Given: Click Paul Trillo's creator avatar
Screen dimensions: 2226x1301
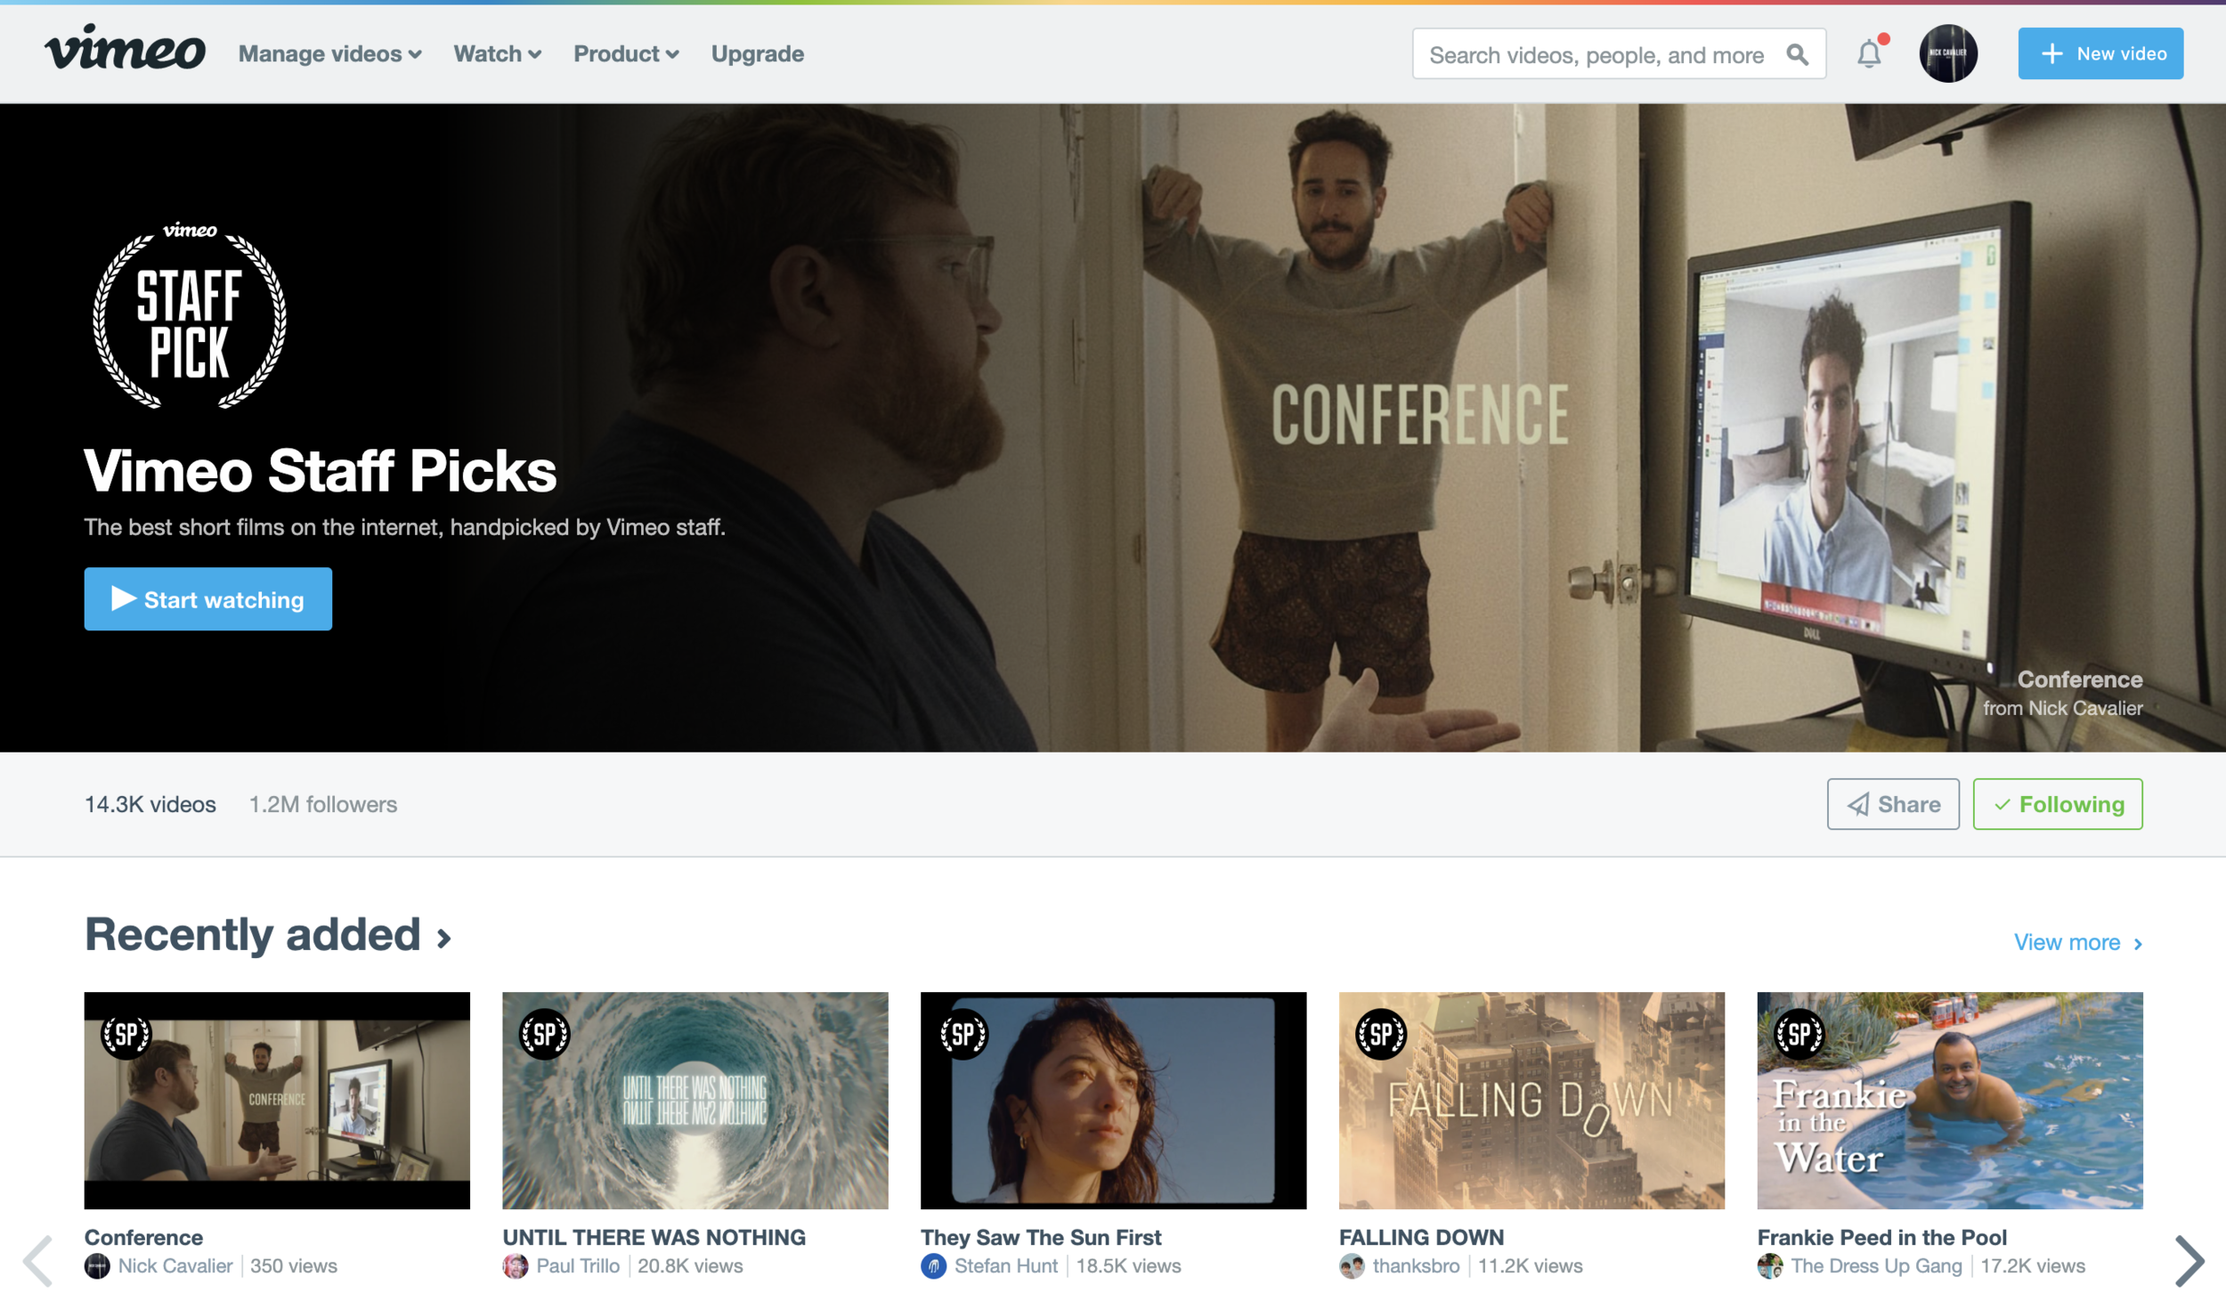Looking at the screenshot, I should (516, 1266).
